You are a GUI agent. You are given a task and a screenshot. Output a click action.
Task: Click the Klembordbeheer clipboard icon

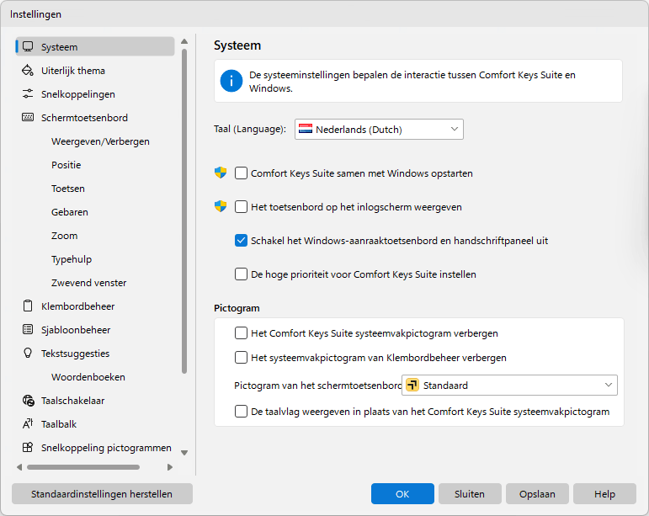pos(28,306)
